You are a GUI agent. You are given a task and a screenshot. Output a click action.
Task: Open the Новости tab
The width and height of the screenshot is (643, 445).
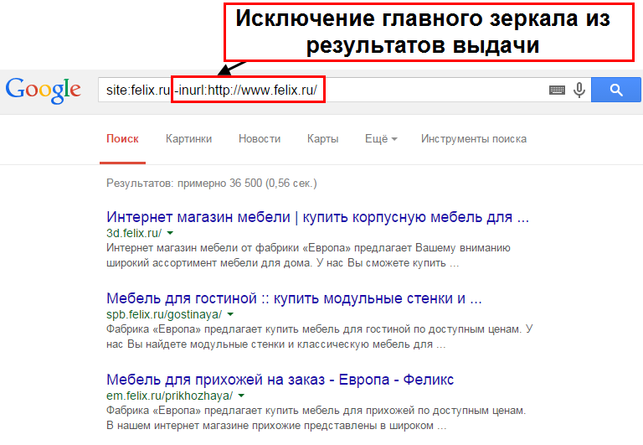click(x=260, y=139)
